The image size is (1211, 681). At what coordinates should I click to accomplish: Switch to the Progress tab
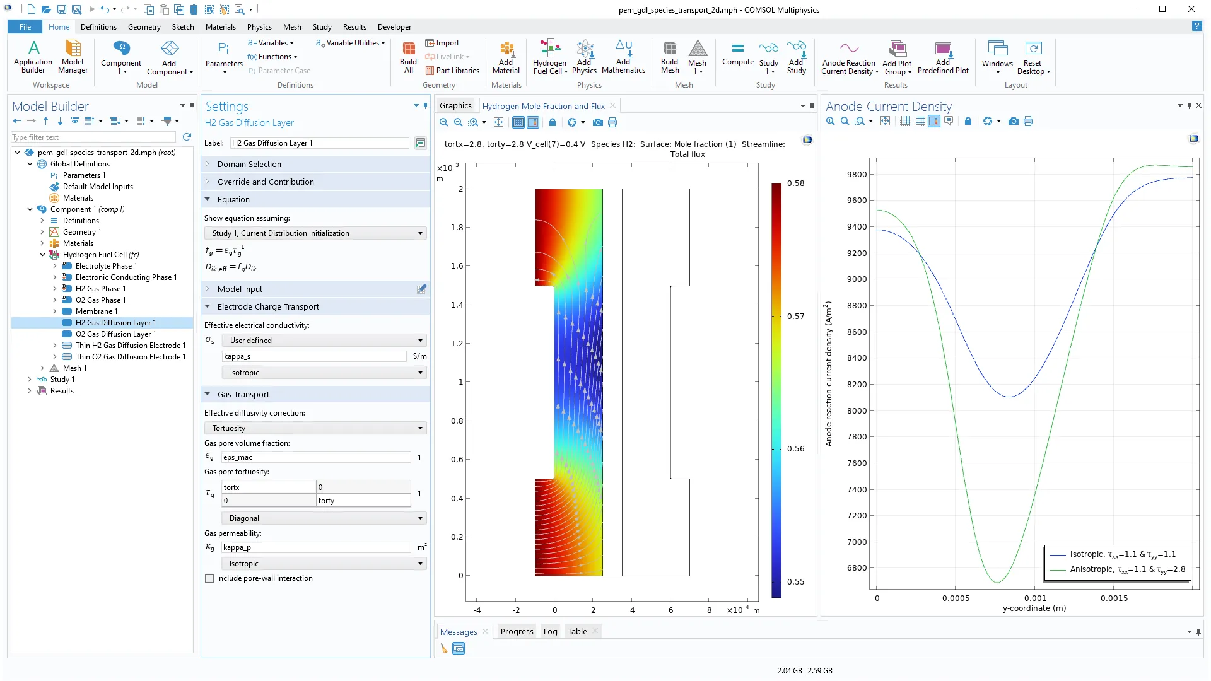click(517, 632)
